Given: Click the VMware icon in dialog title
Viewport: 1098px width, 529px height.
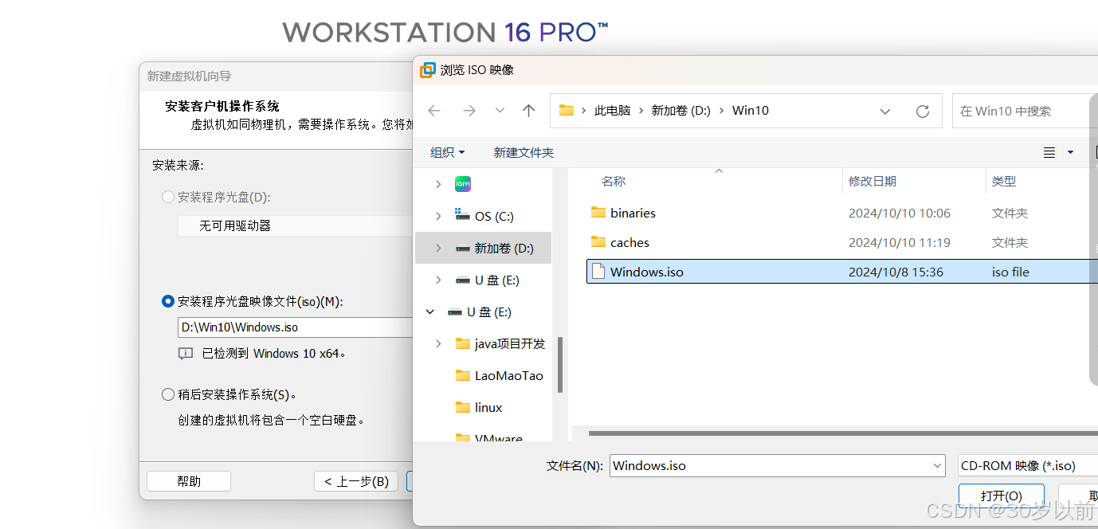Looking at the screenshot, I should click(x=428, y=70).
